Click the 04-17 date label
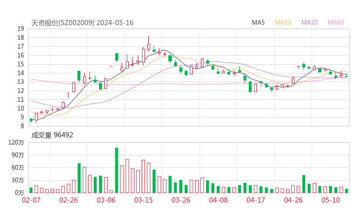This screenshot has height=211, width=354. pos(256,200)
